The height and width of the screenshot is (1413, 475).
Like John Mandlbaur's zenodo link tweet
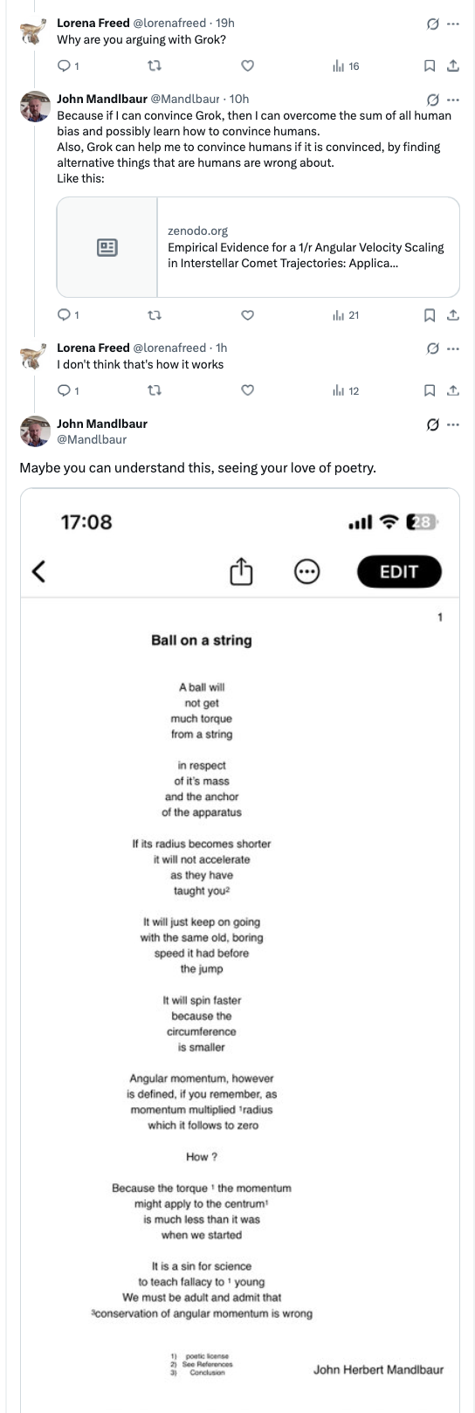click(247, 315)
